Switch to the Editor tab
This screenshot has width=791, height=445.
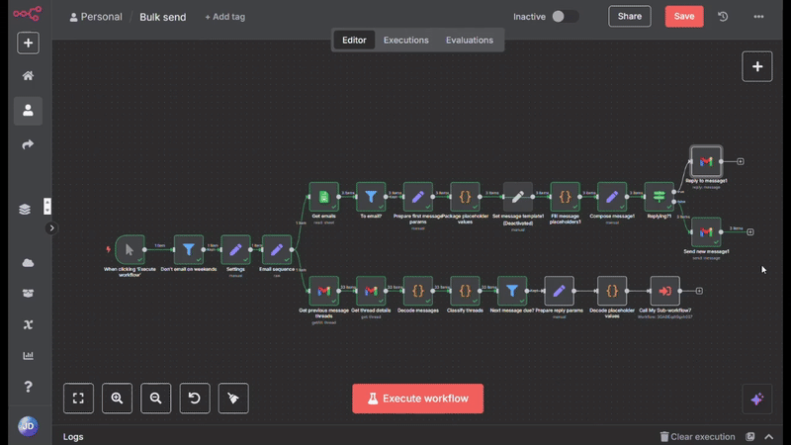coord(354,40)
